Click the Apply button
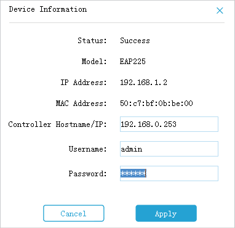Viewport: 235px width, 228px height. [166, 213]
